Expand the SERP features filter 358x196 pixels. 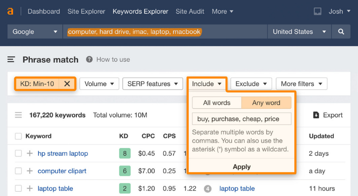(x=153, y=84)
